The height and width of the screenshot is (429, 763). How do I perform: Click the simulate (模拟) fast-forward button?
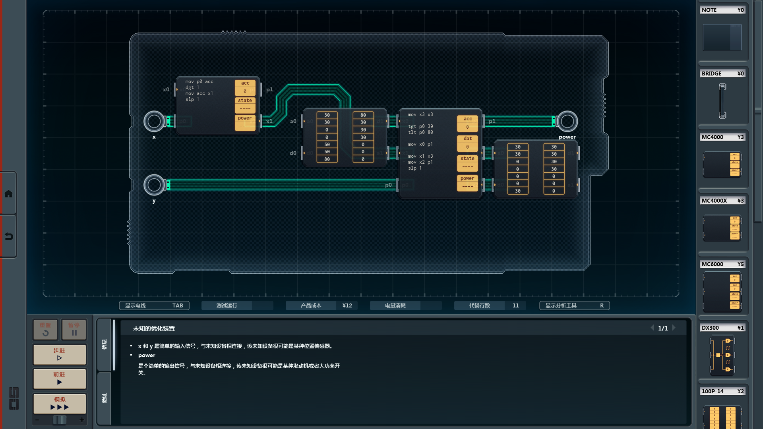(60, 404)
